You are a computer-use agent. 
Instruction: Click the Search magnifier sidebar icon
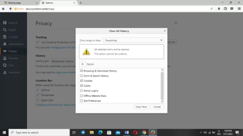(x=5, y=30)
